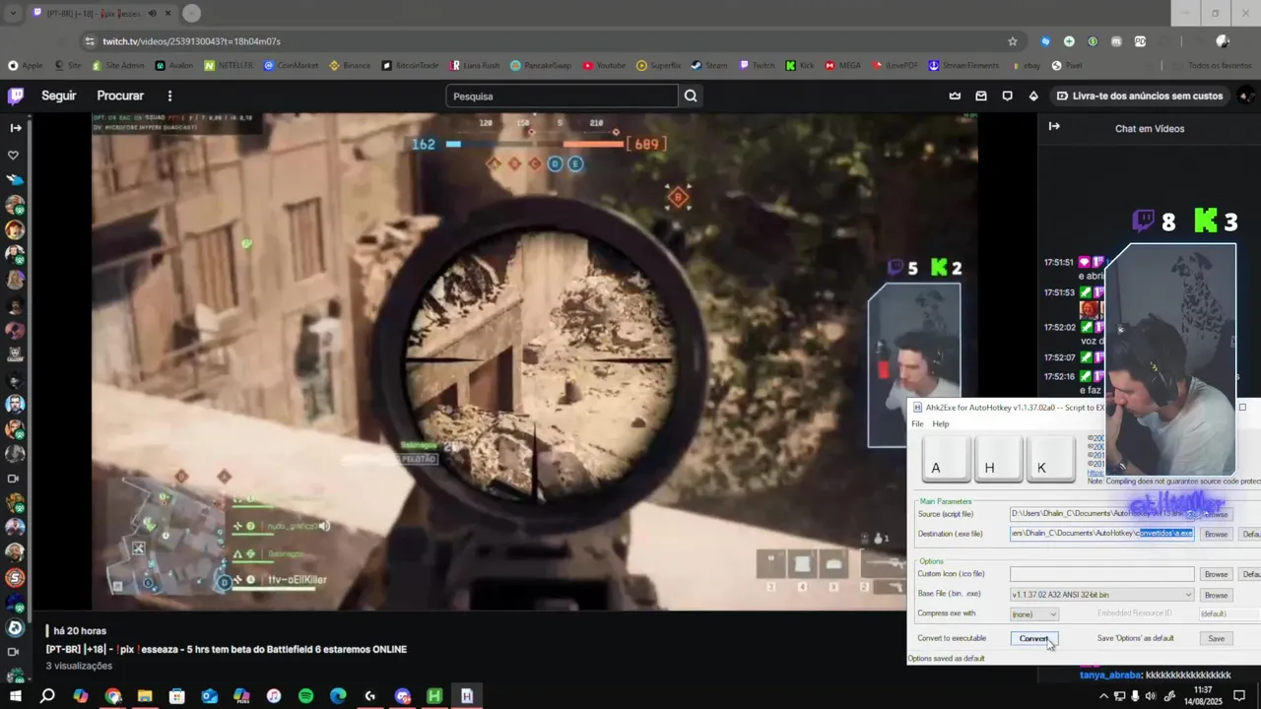Click the Source script file path field
The width and height of the screenshot is (1261, 709).
[x=1101, y=514]
